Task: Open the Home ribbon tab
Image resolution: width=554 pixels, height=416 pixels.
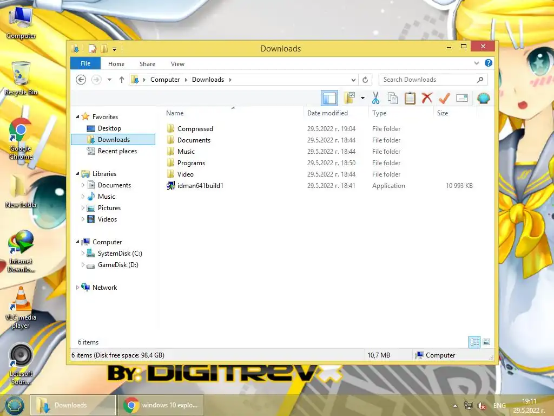Action: click(116, 64)
